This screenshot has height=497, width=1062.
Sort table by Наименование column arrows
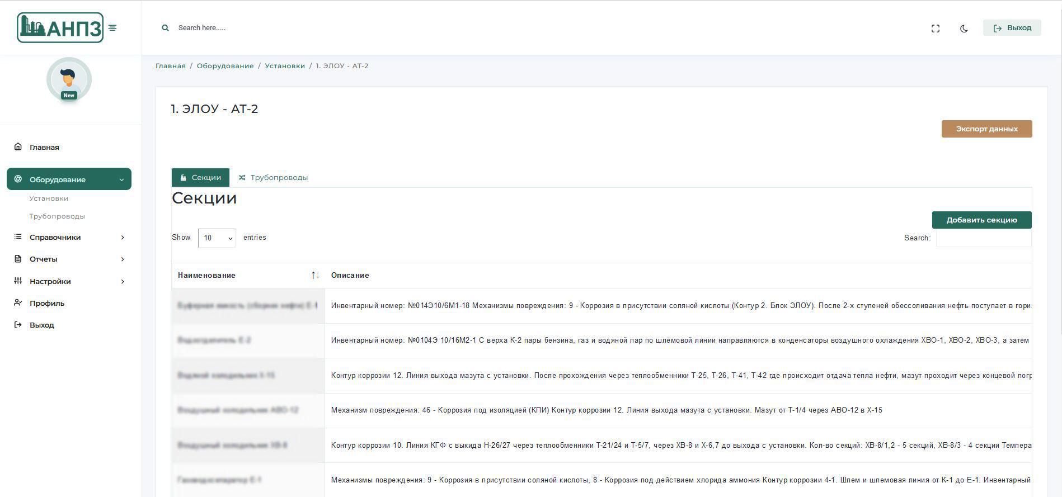[x=315, y=275]
